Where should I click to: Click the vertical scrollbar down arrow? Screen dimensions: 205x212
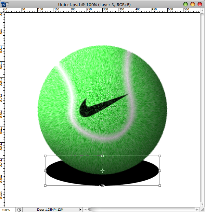coord(202,204)
